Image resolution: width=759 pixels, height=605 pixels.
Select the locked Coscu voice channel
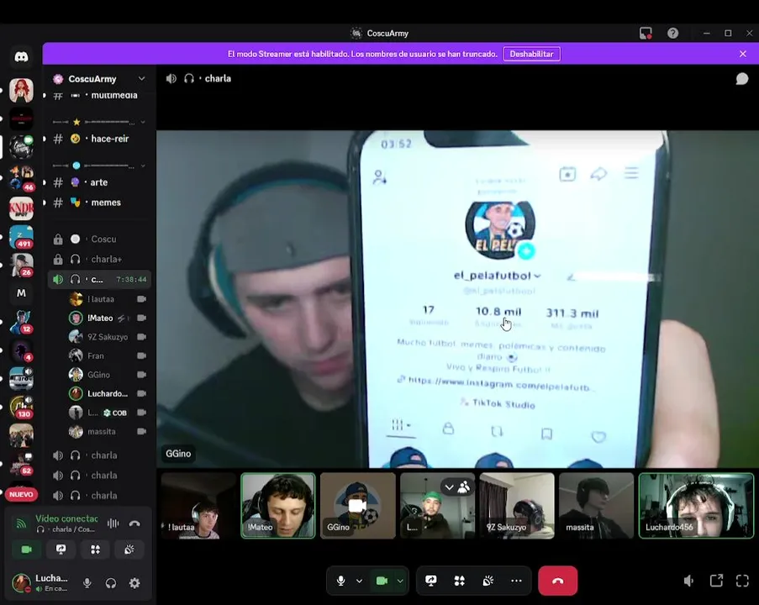point(99,239)
